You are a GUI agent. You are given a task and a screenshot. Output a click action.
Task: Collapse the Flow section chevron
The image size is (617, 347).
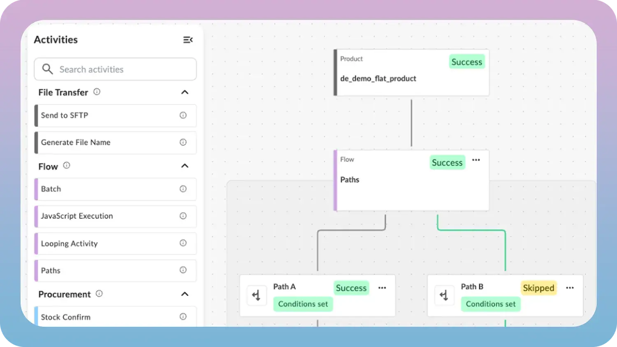point(185,166)
